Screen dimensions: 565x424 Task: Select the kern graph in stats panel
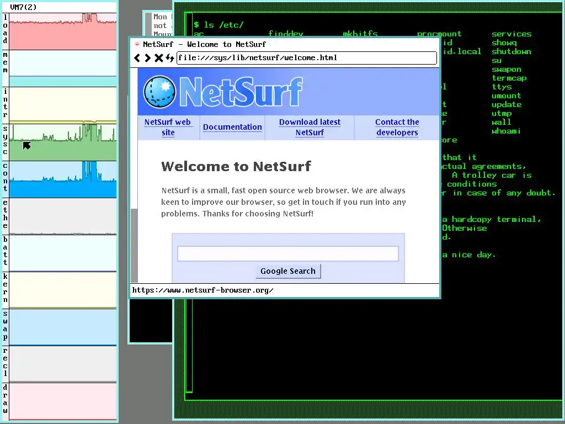coord(63,290)
